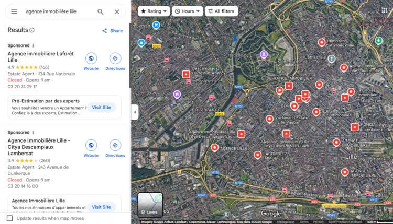Select the Sergic pin
393x224 pixels.
(319, 85)
